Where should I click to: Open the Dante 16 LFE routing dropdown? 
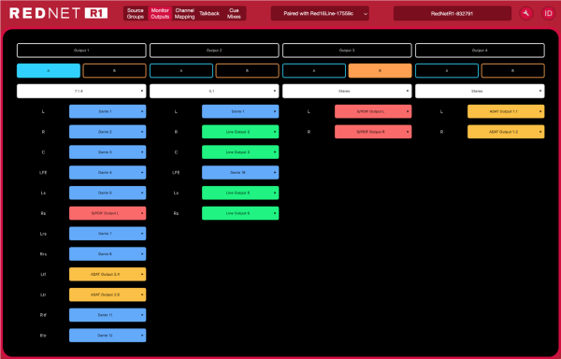(240, 172)
